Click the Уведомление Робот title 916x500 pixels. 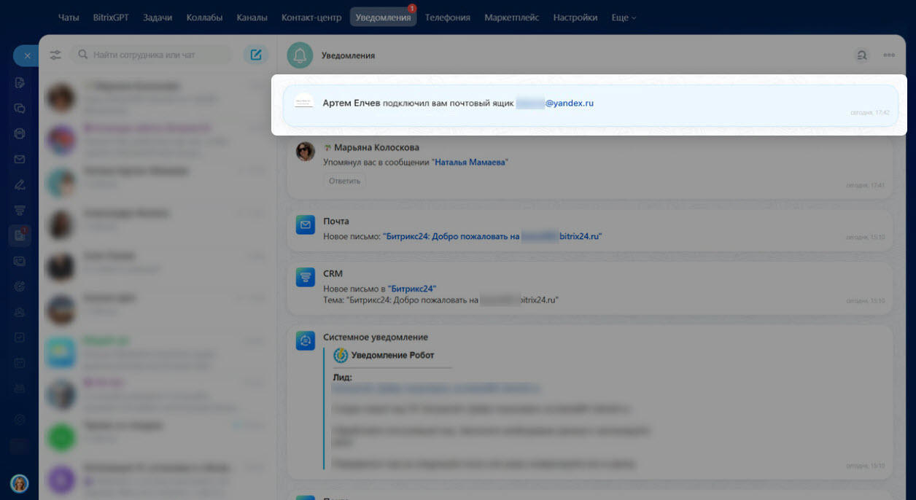[x=392, y=356]
